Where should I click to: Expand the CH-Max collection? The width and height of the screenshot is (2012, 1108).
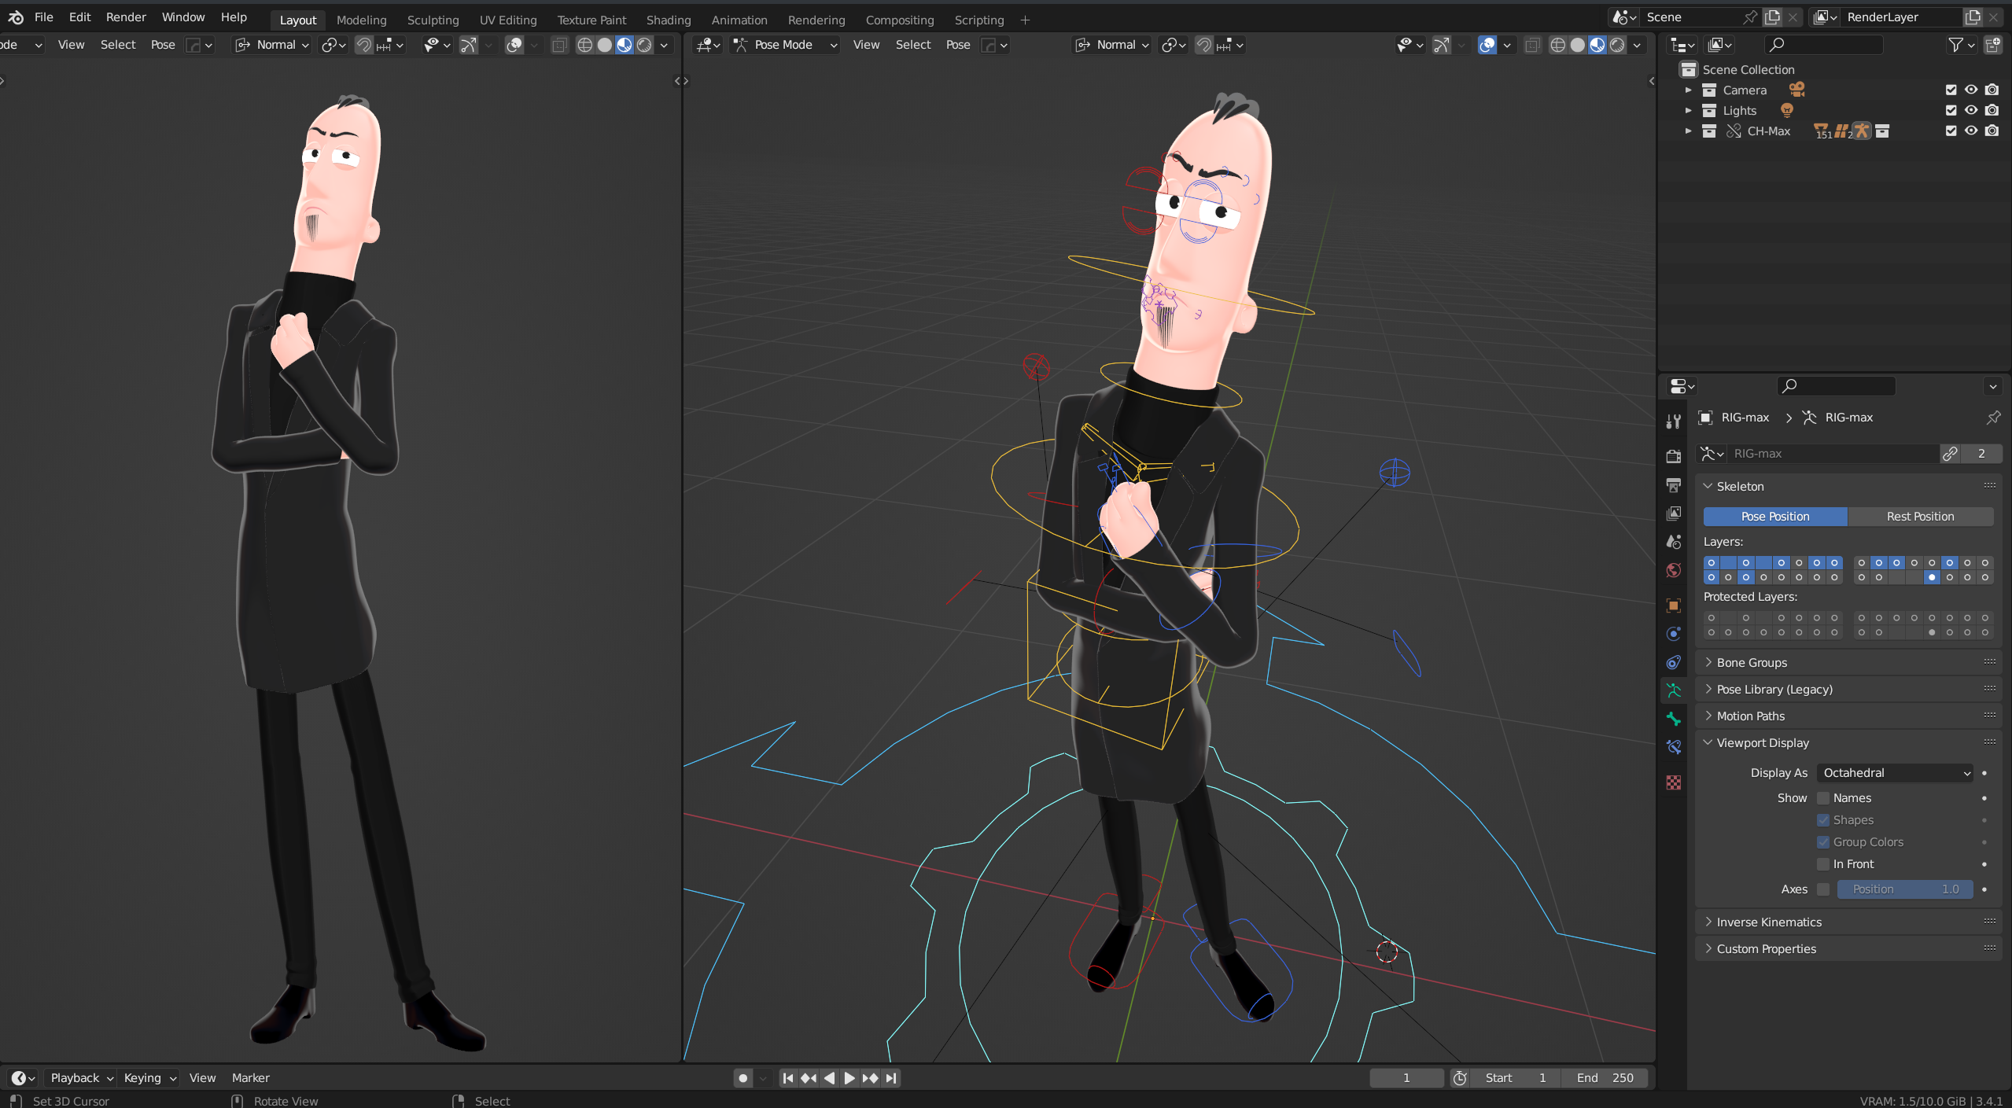tap(1688, 131)
